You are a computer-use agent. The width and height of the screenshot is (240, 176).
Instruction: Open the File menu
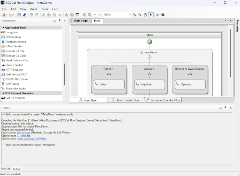[4, 9]
